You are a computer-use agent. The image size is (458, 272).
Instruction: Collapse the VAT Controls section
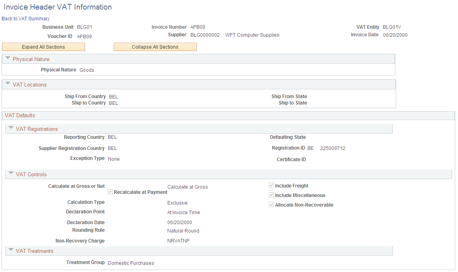point(11,173)
